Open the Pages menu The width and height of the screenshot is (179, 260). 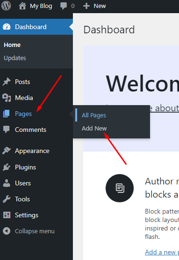[x=23, y=114]
